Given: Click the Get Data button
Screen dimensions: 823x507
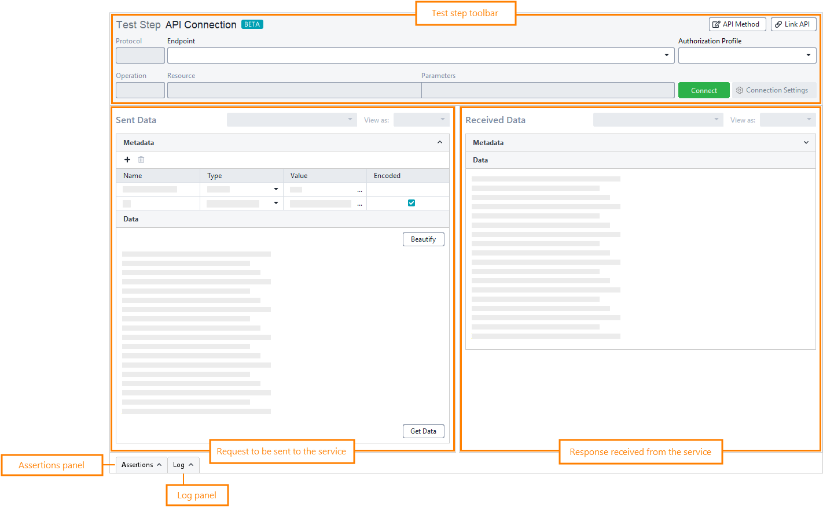Looking at the screenshot, I should coord(423,431).
